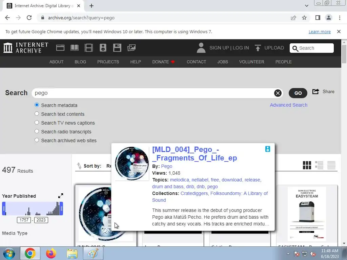Click the user avatar icon

201,48
